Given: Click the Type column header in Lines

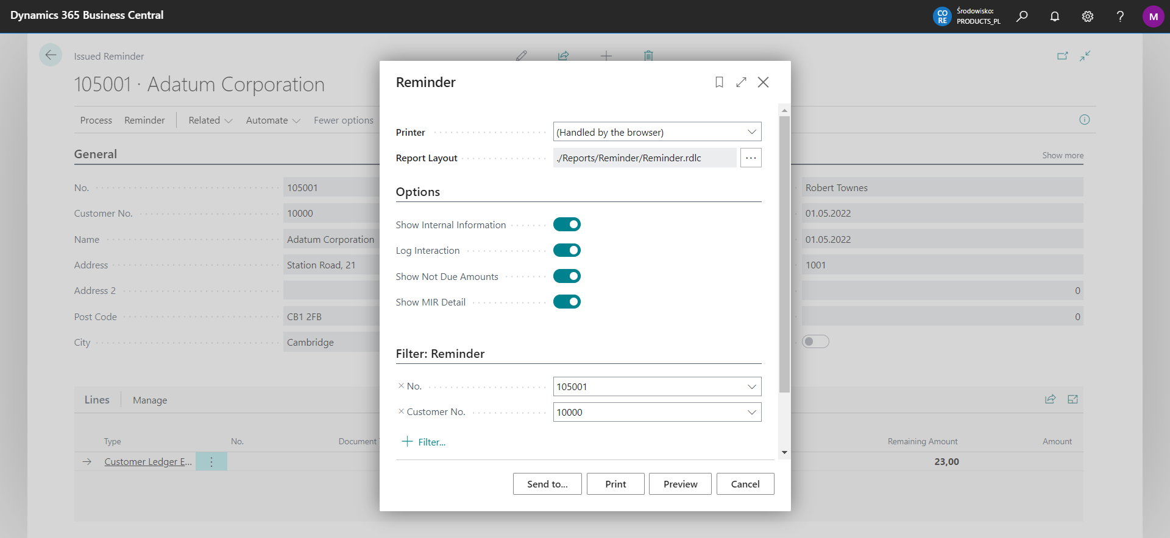Looking at the screenshot, I should tap(112, 441).
